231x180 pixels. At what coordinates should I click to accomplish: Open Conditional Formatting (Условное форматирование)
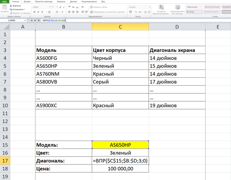[x=161, y=10]
